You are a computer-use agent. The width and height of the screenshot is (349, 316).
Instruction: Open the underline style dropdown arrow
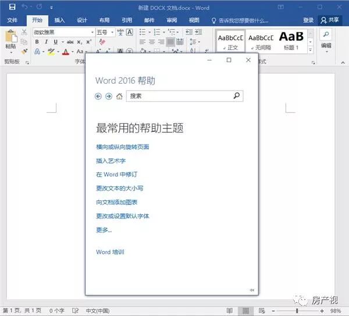[x=63, y=42]
